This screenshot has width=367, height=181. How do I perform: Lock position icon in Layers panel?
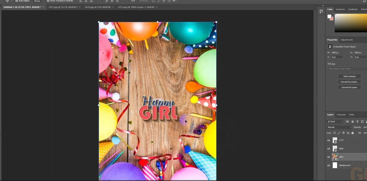[343, 133]
